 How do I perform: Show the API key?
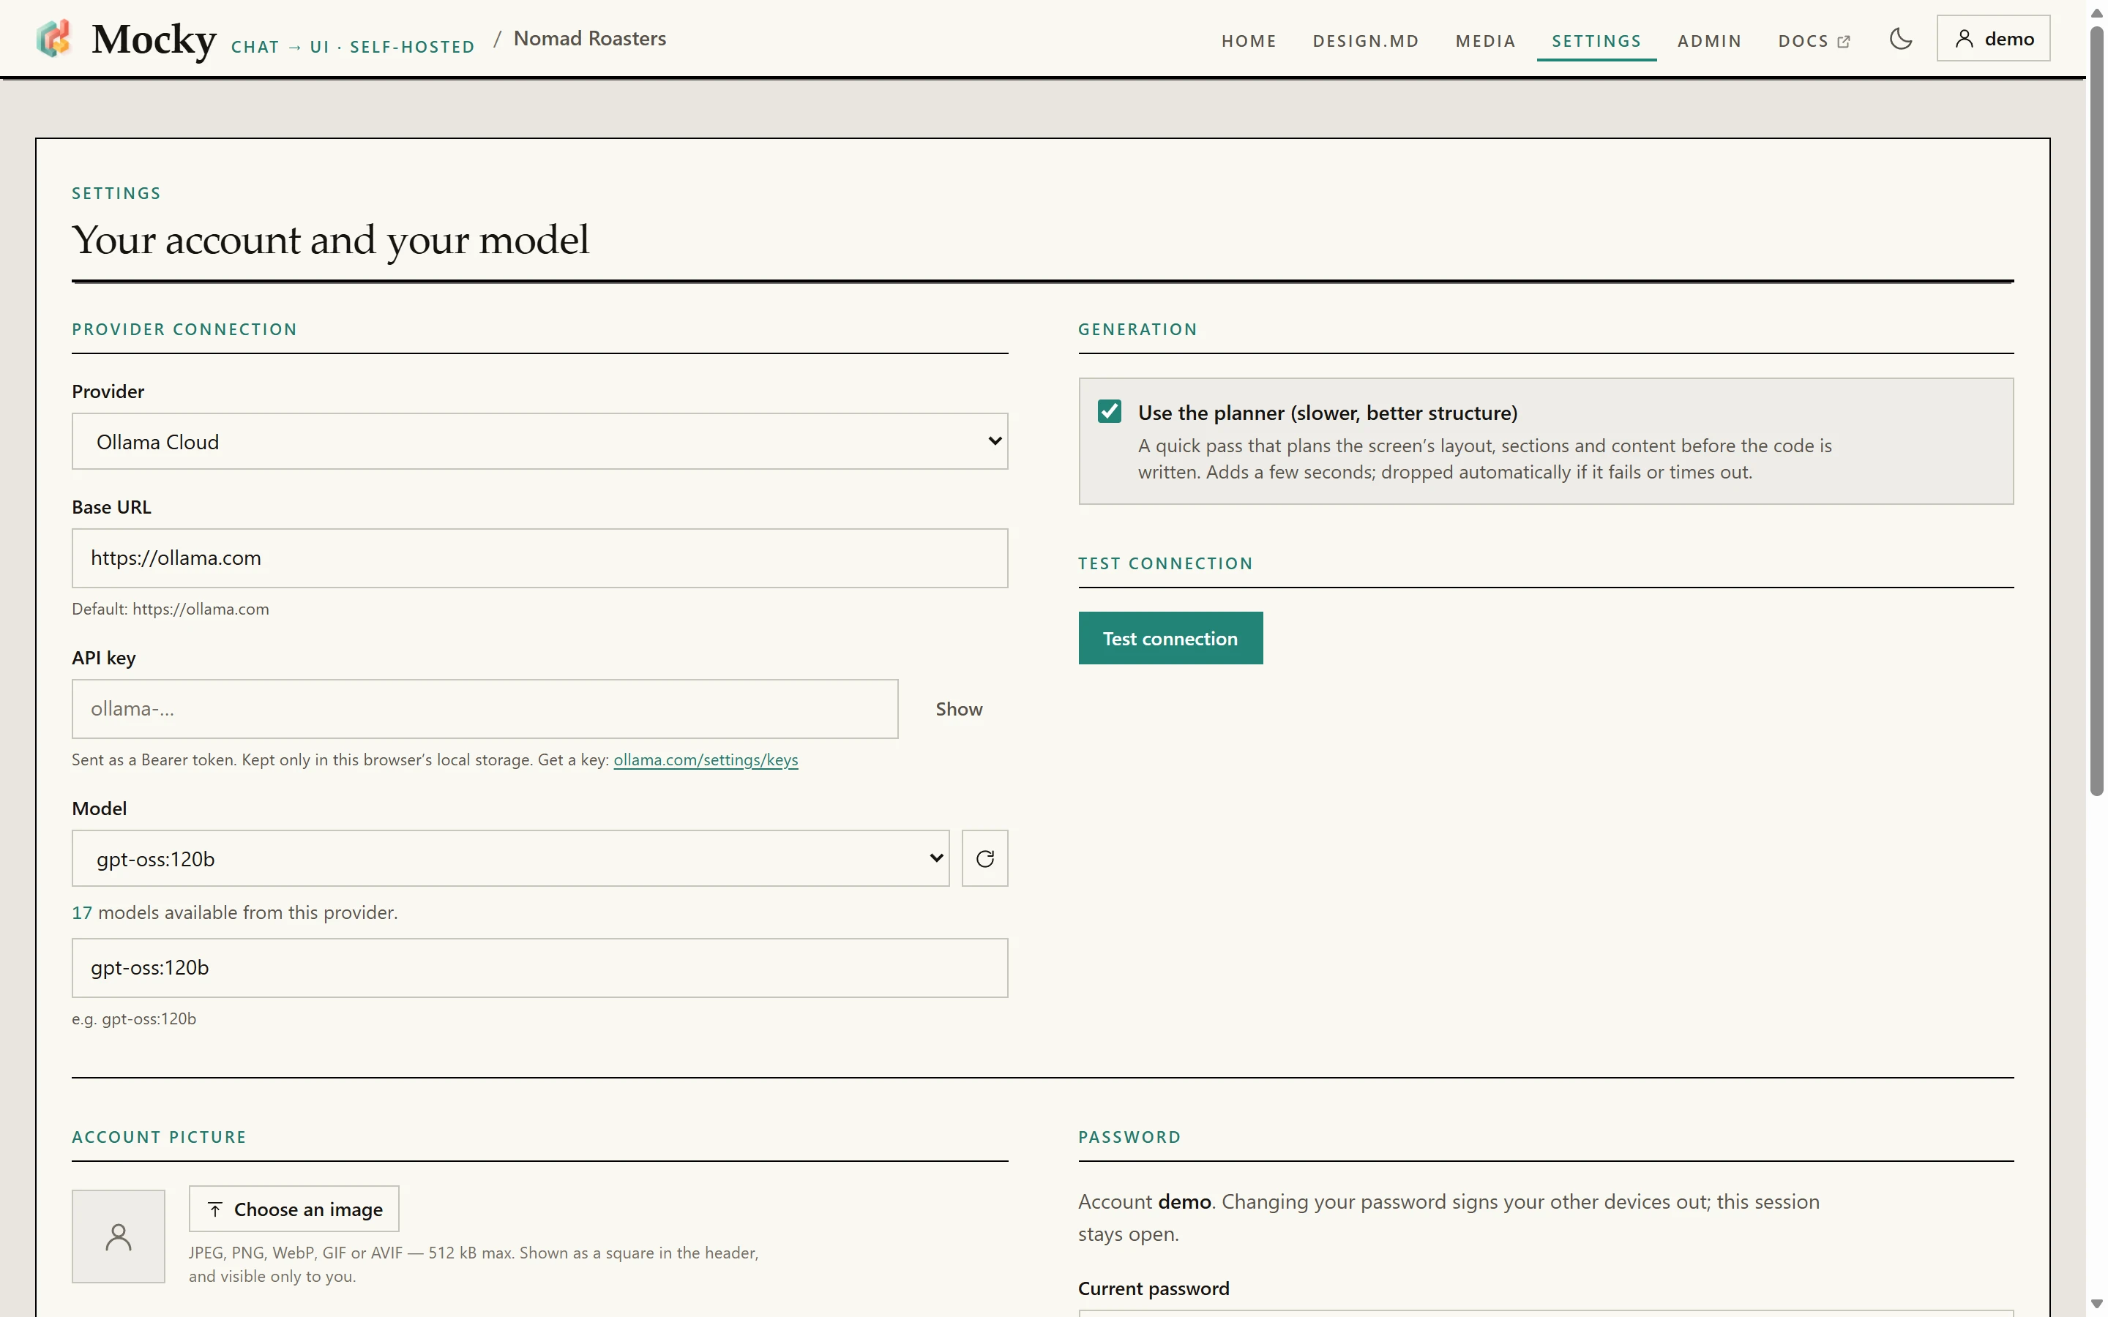(x=958, y=709)
